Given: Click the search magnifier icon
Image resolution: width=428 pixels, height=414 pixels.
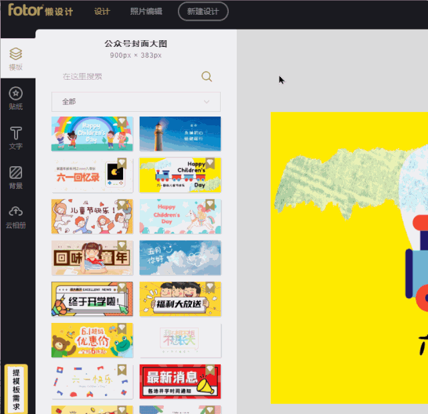Looking at the screenshot, I should click(207, 76).
